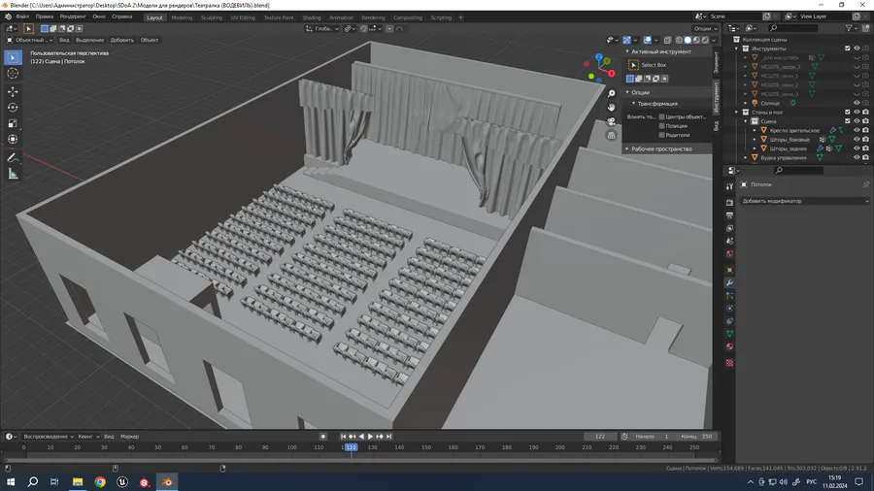
Task: Open the Physics properties tab
Action: 729,309
